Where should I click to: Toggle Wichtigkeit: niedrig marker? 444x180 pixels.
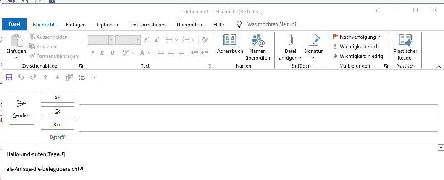[358, 56]
